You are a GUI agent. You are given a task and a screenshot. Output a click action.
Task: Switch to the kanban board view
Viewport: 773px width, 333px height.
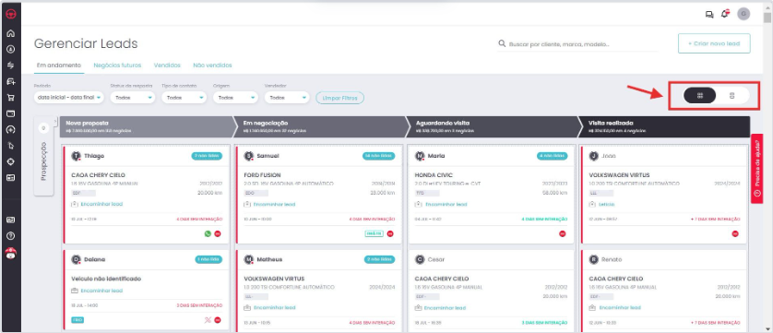(699, 96)
